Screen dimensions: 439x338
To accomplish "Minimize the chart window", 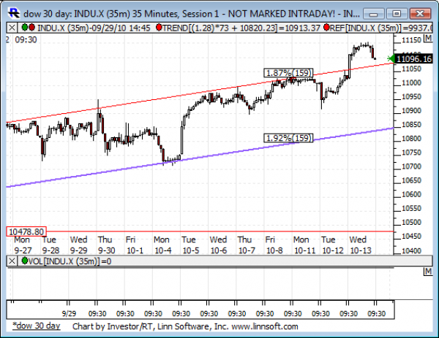I will click(374, 13).
